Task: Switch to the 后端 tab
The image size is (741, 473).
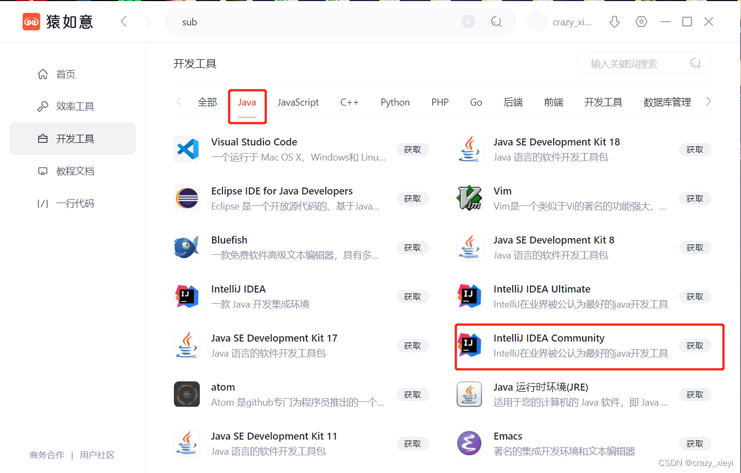Action: pos(513,102)
